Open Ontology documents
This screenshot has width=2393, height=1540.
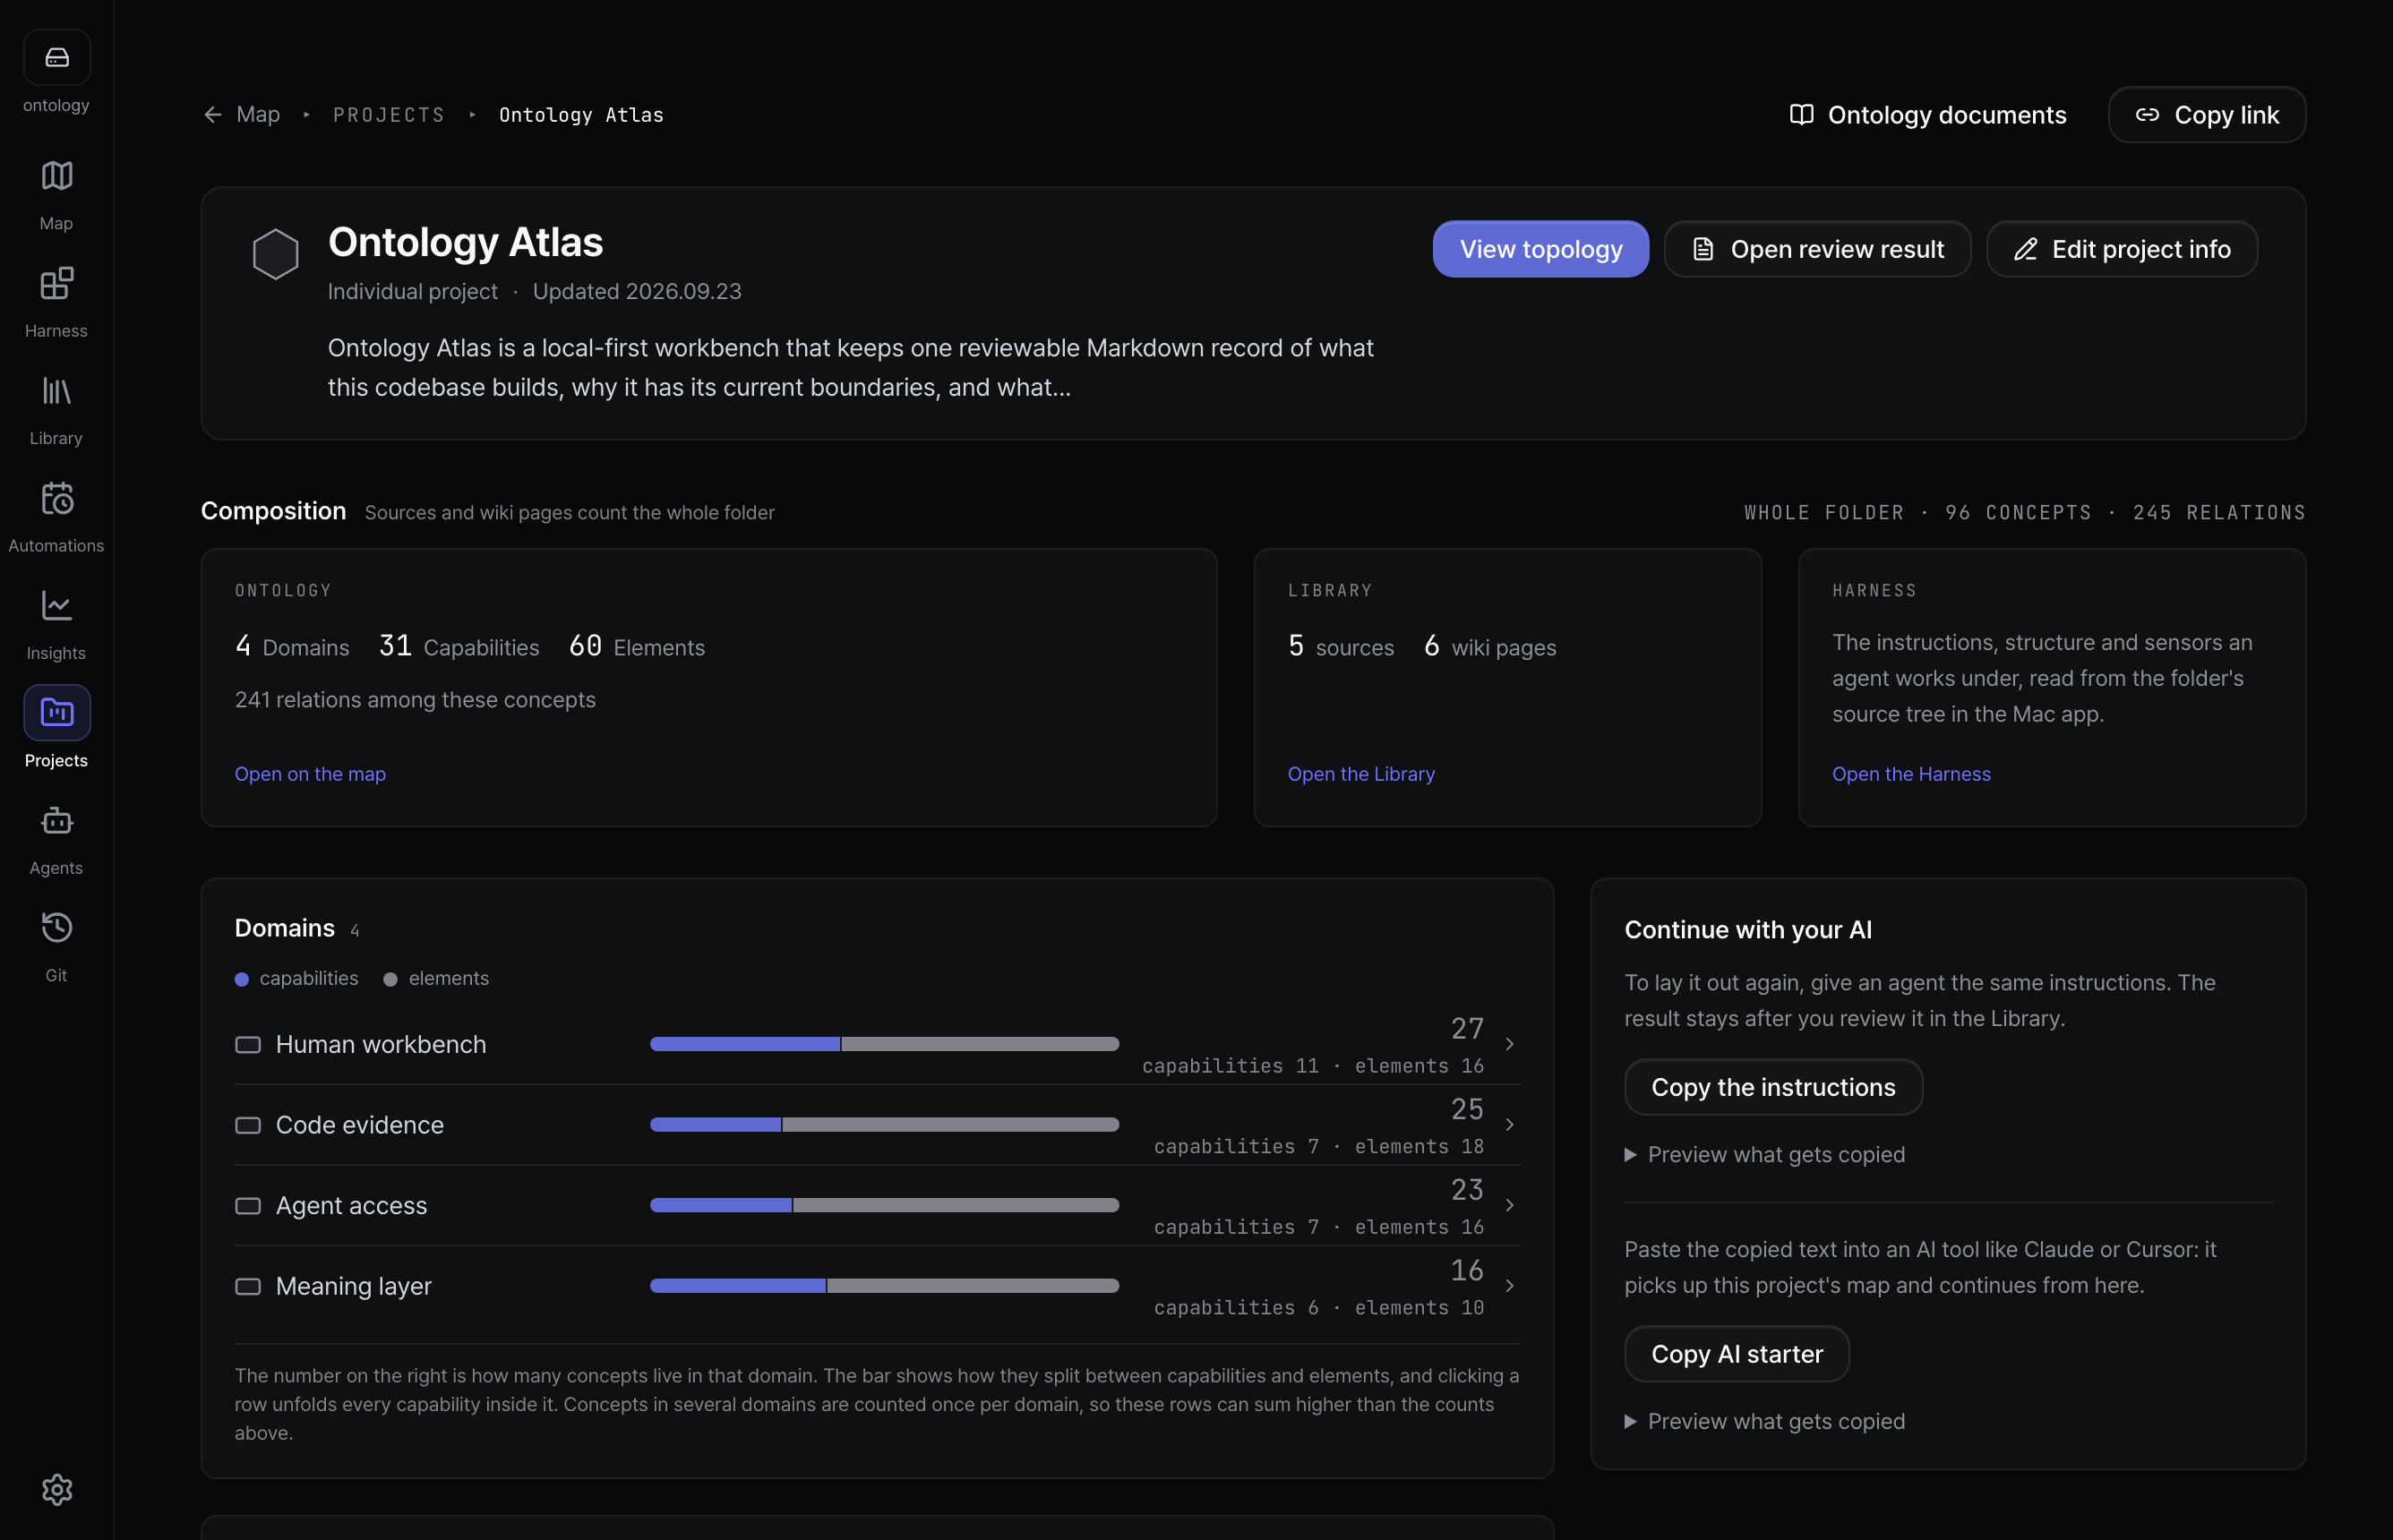pyautogui.click(x=1927, y=115)
